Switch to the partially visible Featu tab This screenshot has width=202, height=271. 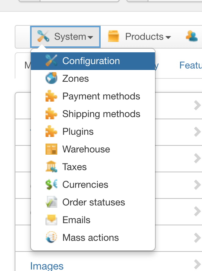pyautogui.click(x=191, y=65)
